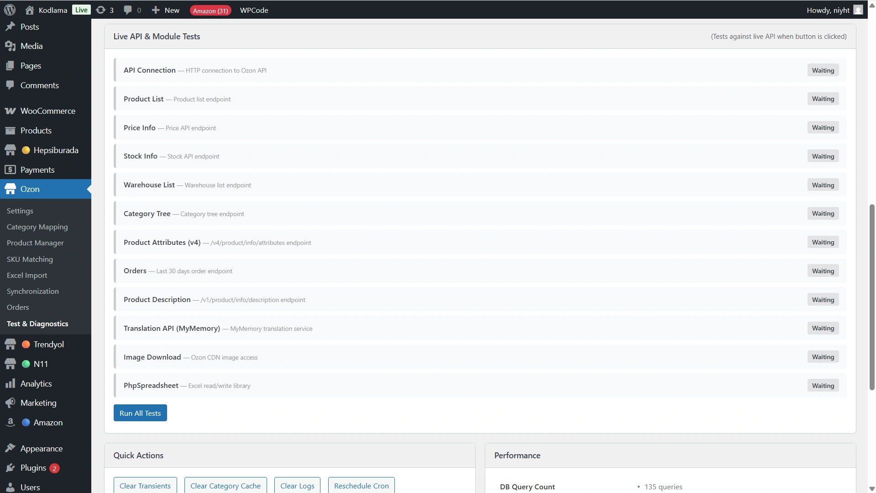This screenshot has height=493, width=876.
Task: Open the Appearance paintbrush icon
Action: pyautogui.click(x=10, y=449)
